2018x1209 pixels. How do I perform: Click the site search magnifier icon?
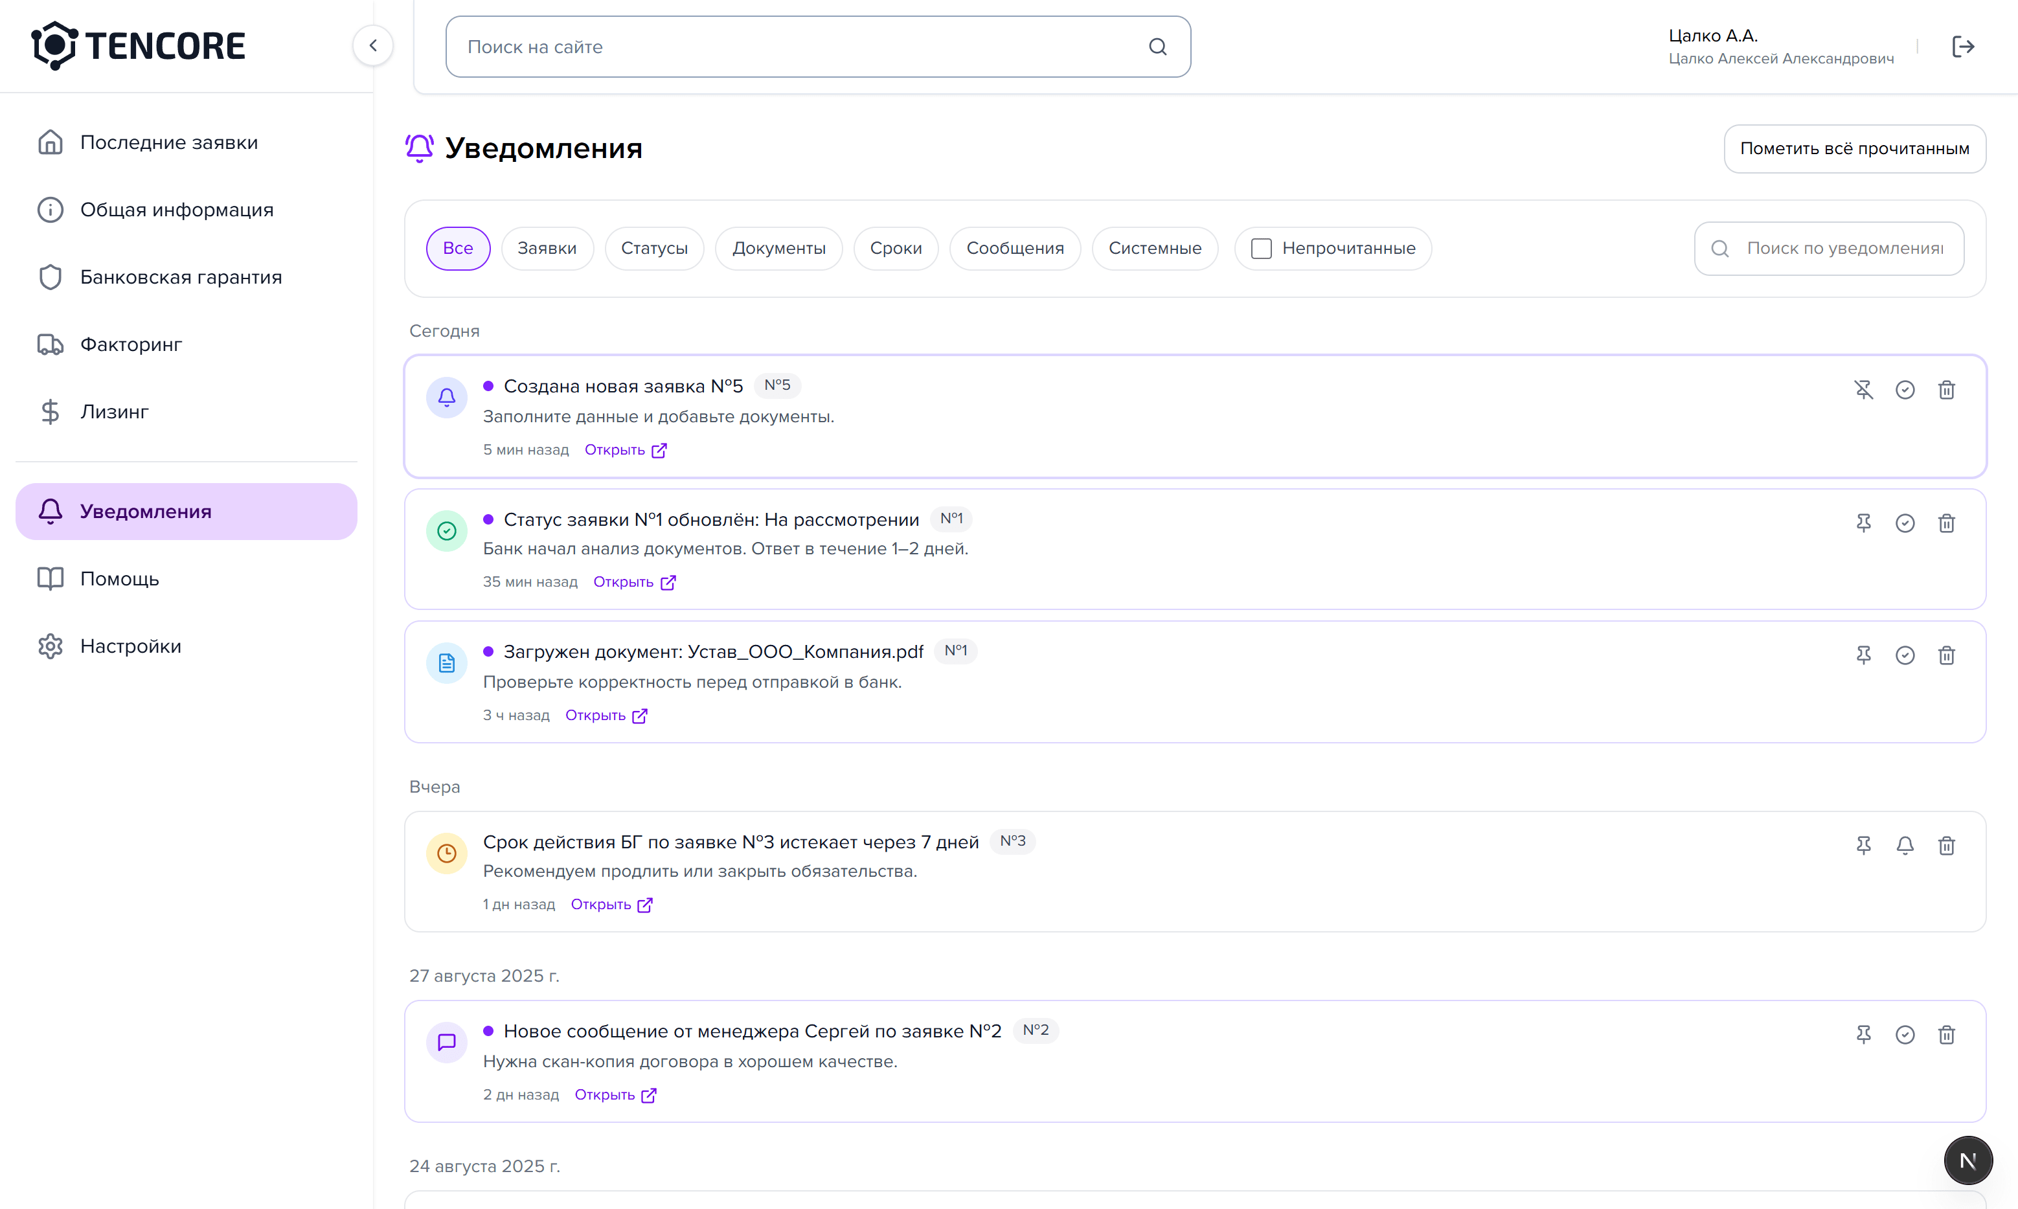click(1158, 47)
